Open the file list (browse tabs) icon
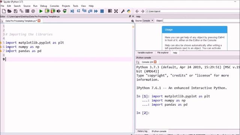The height and width of the screenshot is (135, 240). coord(27,11)
